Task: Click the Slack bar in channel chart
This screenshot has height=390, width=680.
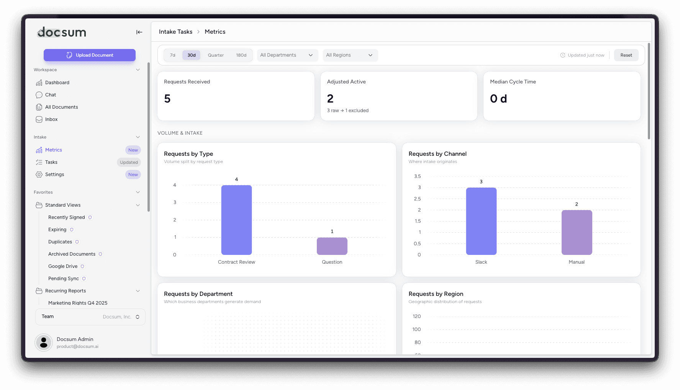Action: [481, 221]
